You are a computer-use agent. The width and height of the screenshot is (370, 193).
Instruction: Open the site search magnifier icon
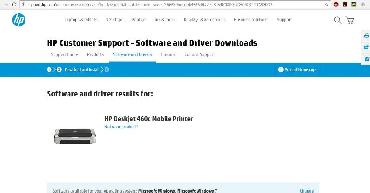click(338, 20)
